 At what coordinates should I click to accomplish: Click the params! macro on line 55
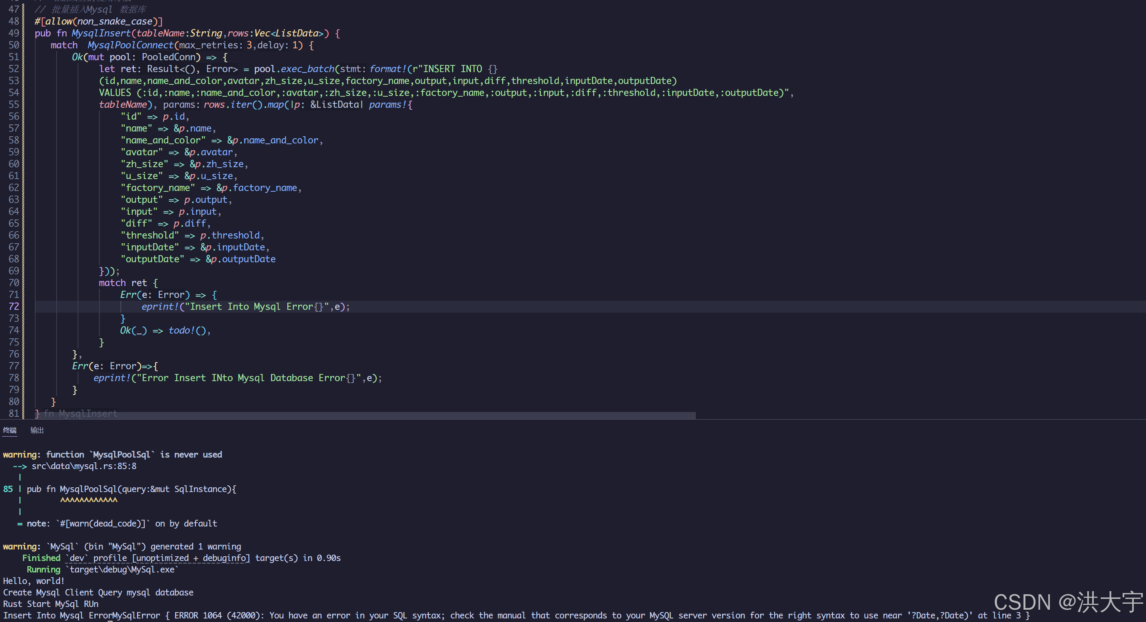click(388, 105)
